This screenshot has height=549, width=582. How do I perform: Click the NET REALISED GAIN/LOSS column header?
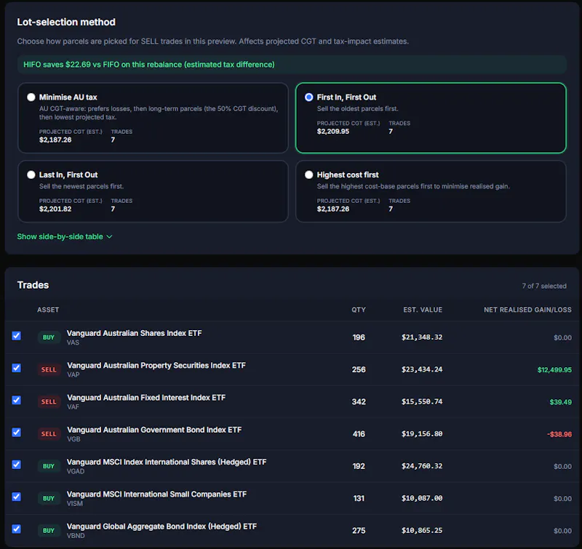(x=527, y=310)
